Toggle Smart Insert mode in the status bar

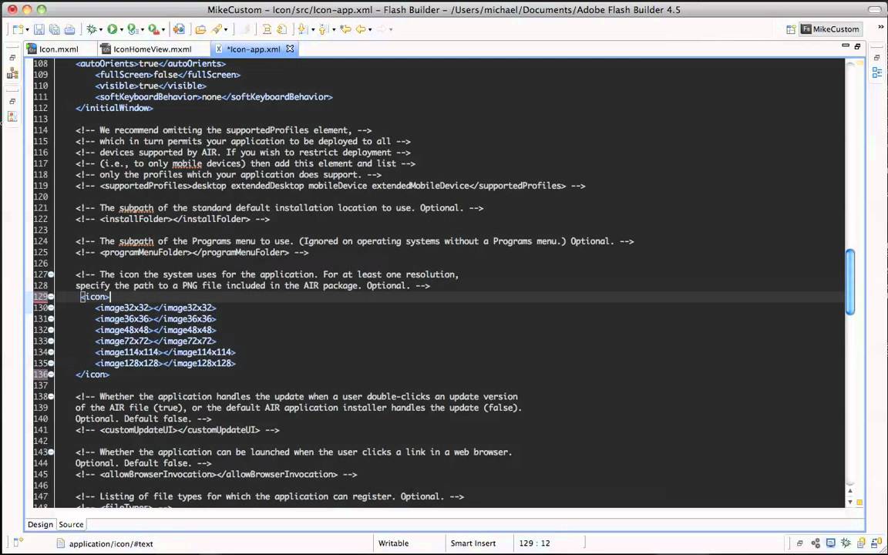pos(473,543)
